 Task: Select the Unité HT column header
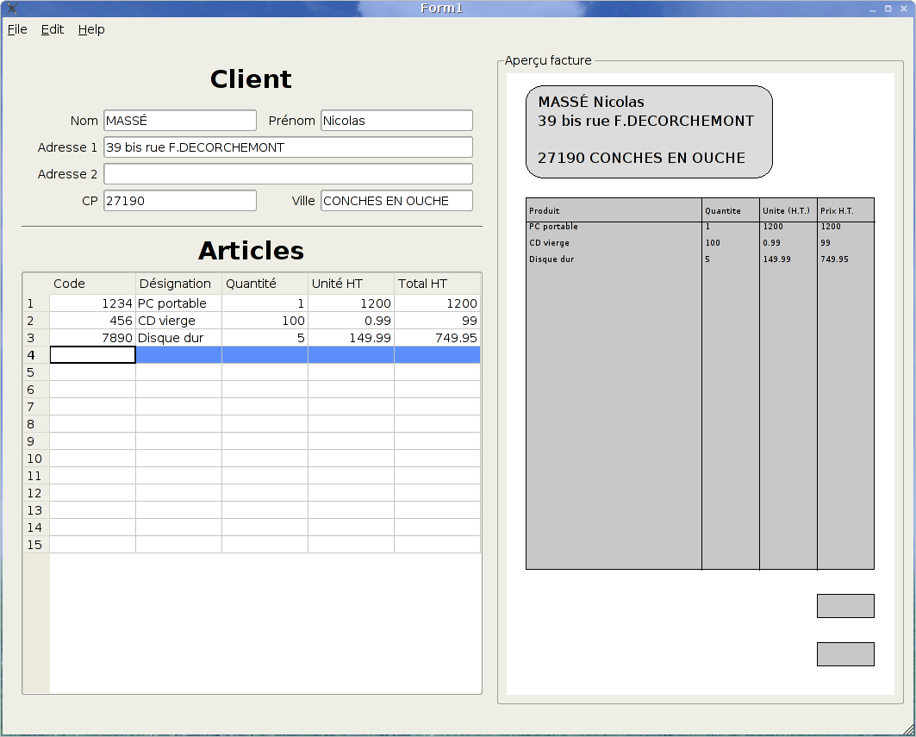(x=351, y=284)
